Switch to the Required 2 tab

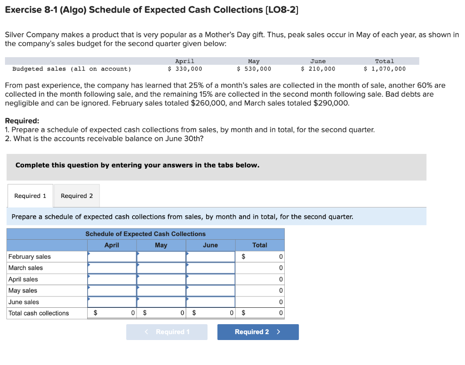coord(76,196)
